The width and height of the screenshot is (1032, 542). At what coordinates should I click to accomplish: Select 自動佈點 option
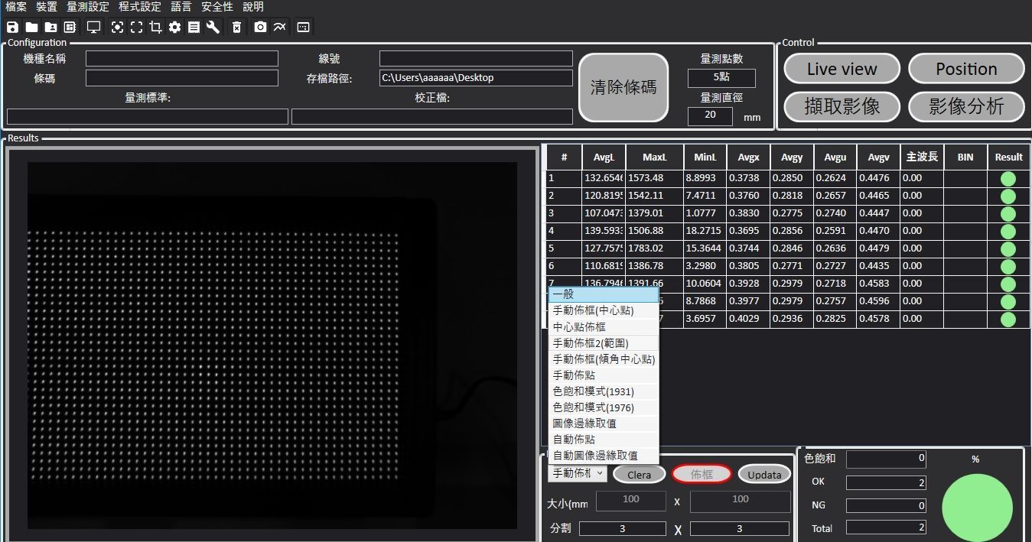(x=603, y=440)
